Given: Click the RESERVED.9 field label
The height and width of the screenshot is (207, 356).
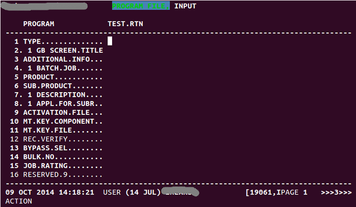Looking at the screenshot, I should [x=45, y=175].
